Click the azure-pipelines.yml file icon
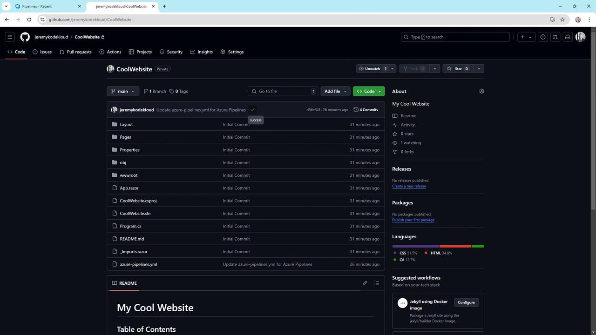The image size is (596, 335). 115,264
